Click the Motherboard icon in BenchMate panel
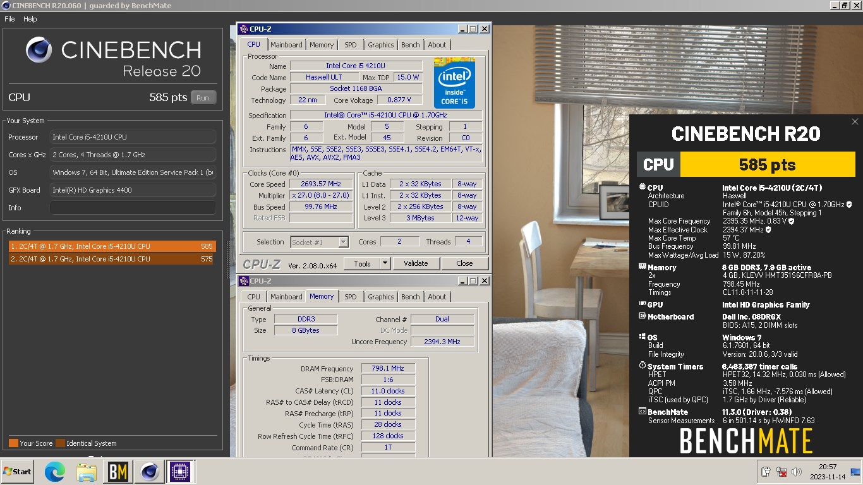 click(642, 316)
